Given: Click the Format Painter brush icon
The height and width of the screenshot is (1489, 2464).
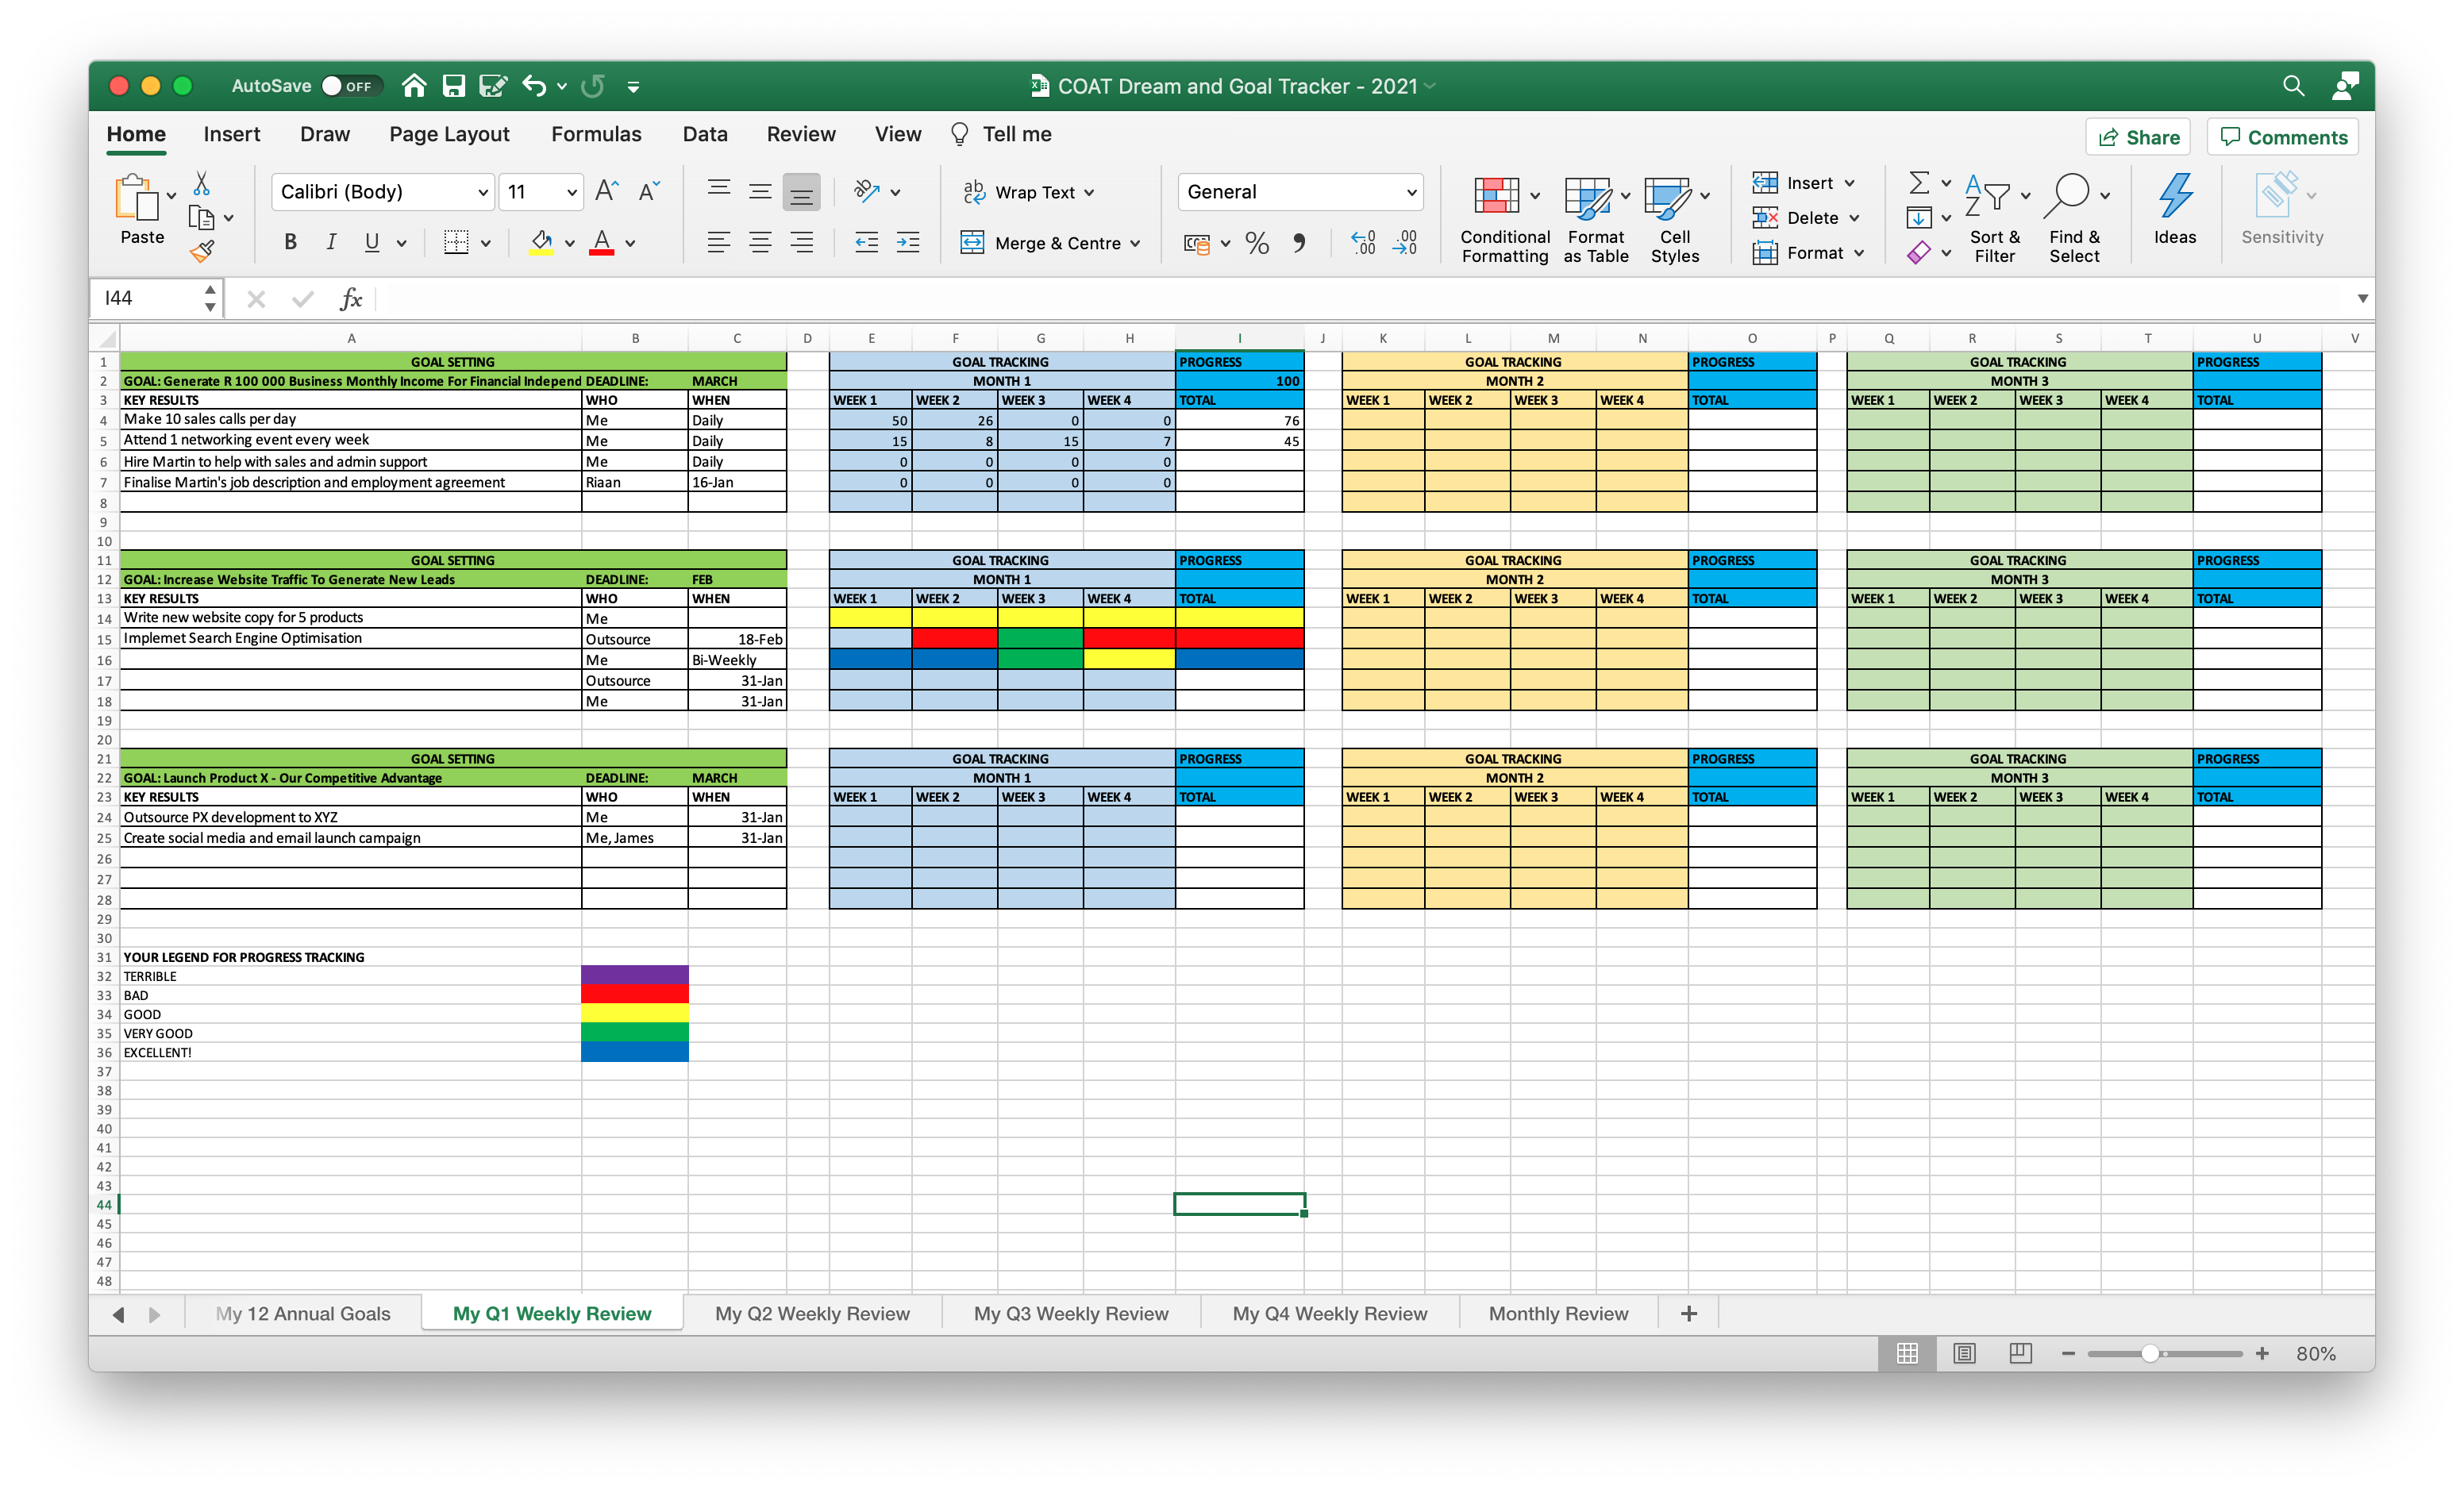Looking at the screenshot, I should 202,250.
